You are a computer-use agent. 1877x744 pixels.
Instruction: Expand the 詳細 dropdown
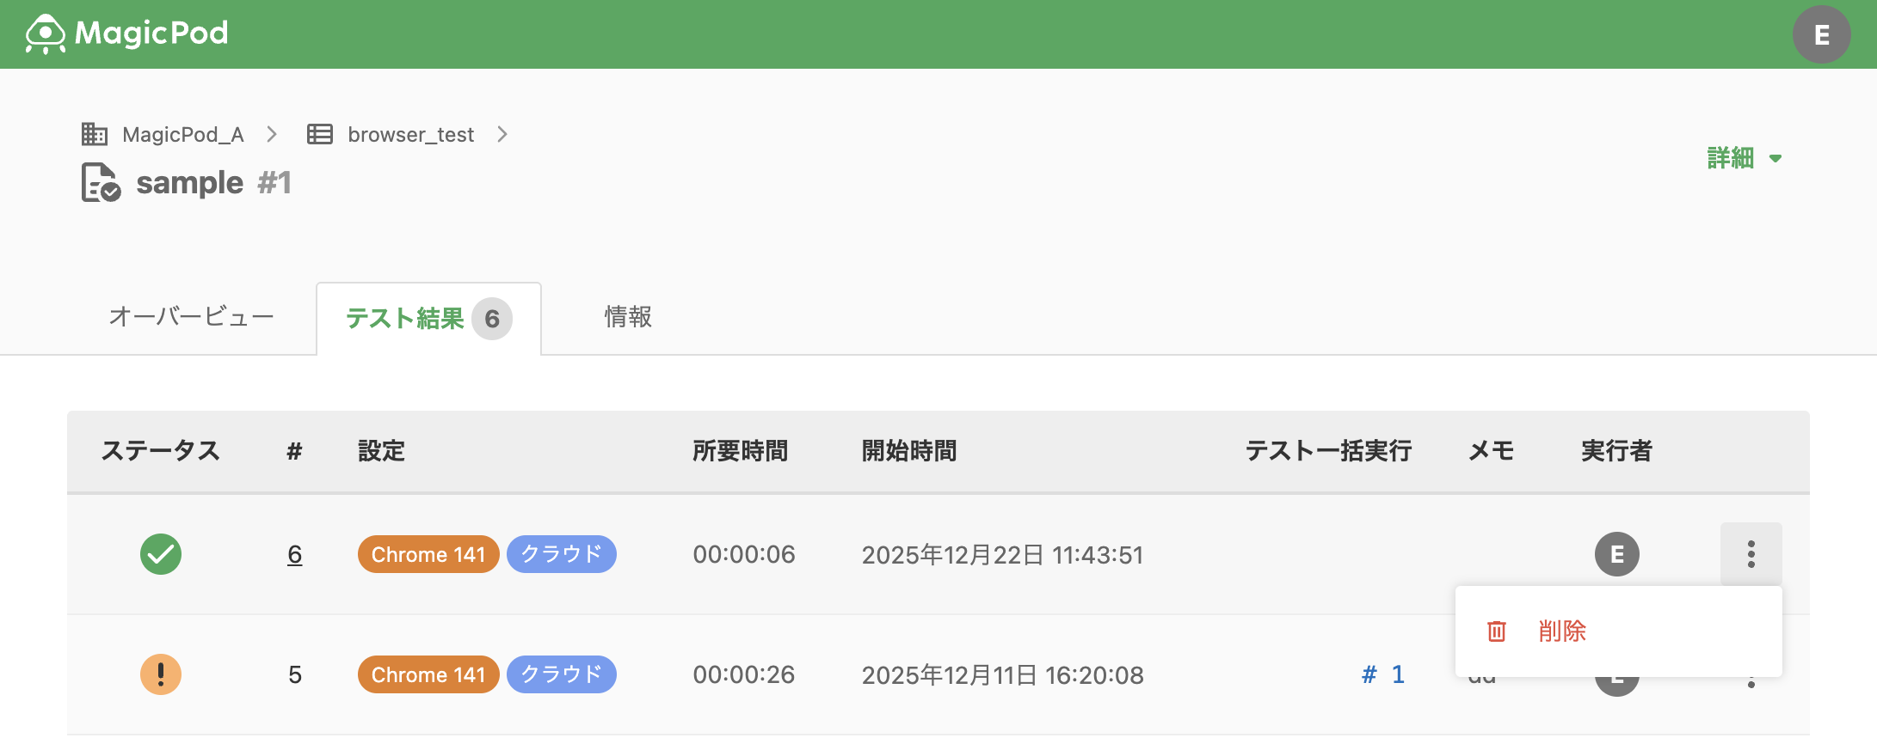1745,158
